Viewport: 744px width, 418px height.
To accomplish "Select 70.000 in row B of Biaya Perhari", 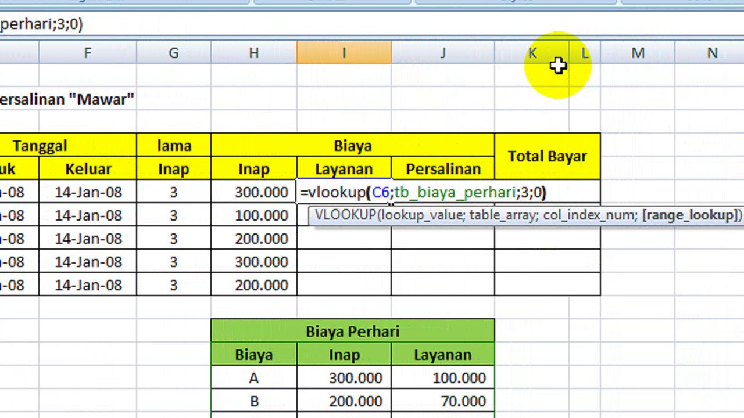I will (443, 401).
